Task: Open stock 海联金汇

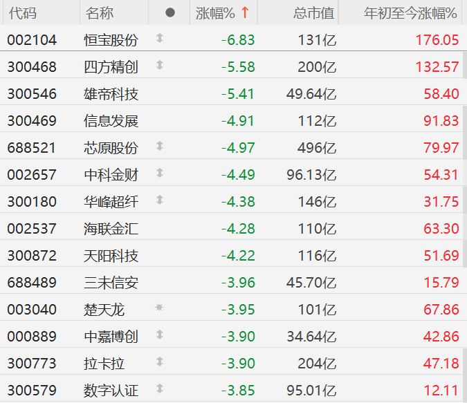Action: (x=111, y=229)
